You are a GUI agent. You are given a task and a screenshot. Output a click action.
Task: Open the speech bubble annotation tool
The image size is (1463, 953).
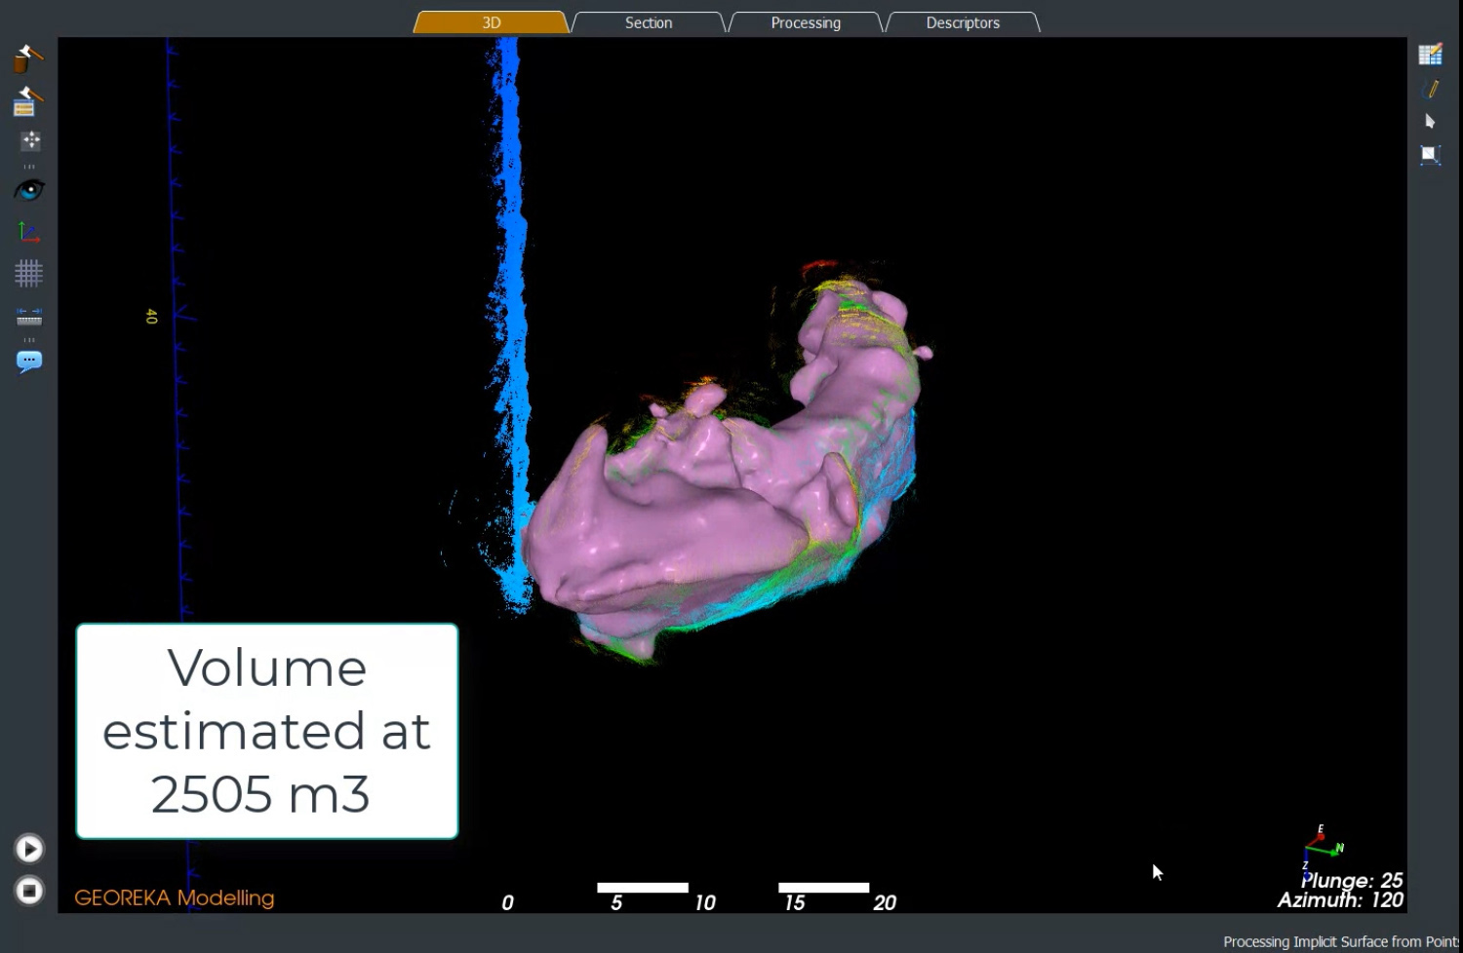(x=29, y=362)
